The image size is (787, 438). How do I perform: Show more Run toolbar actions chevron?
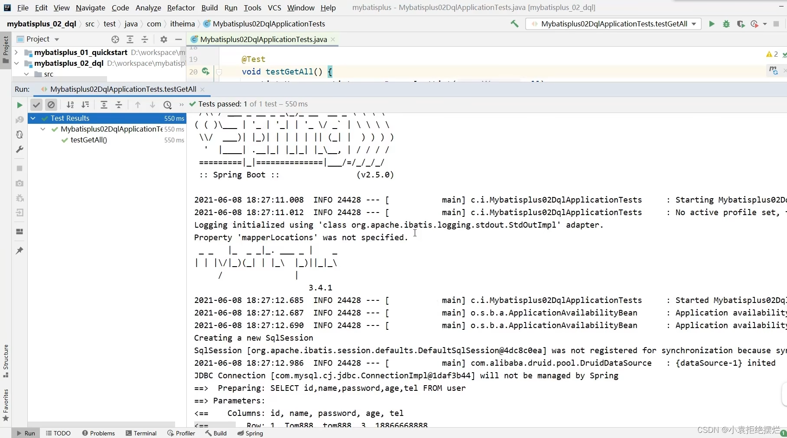tap(181, 105)
